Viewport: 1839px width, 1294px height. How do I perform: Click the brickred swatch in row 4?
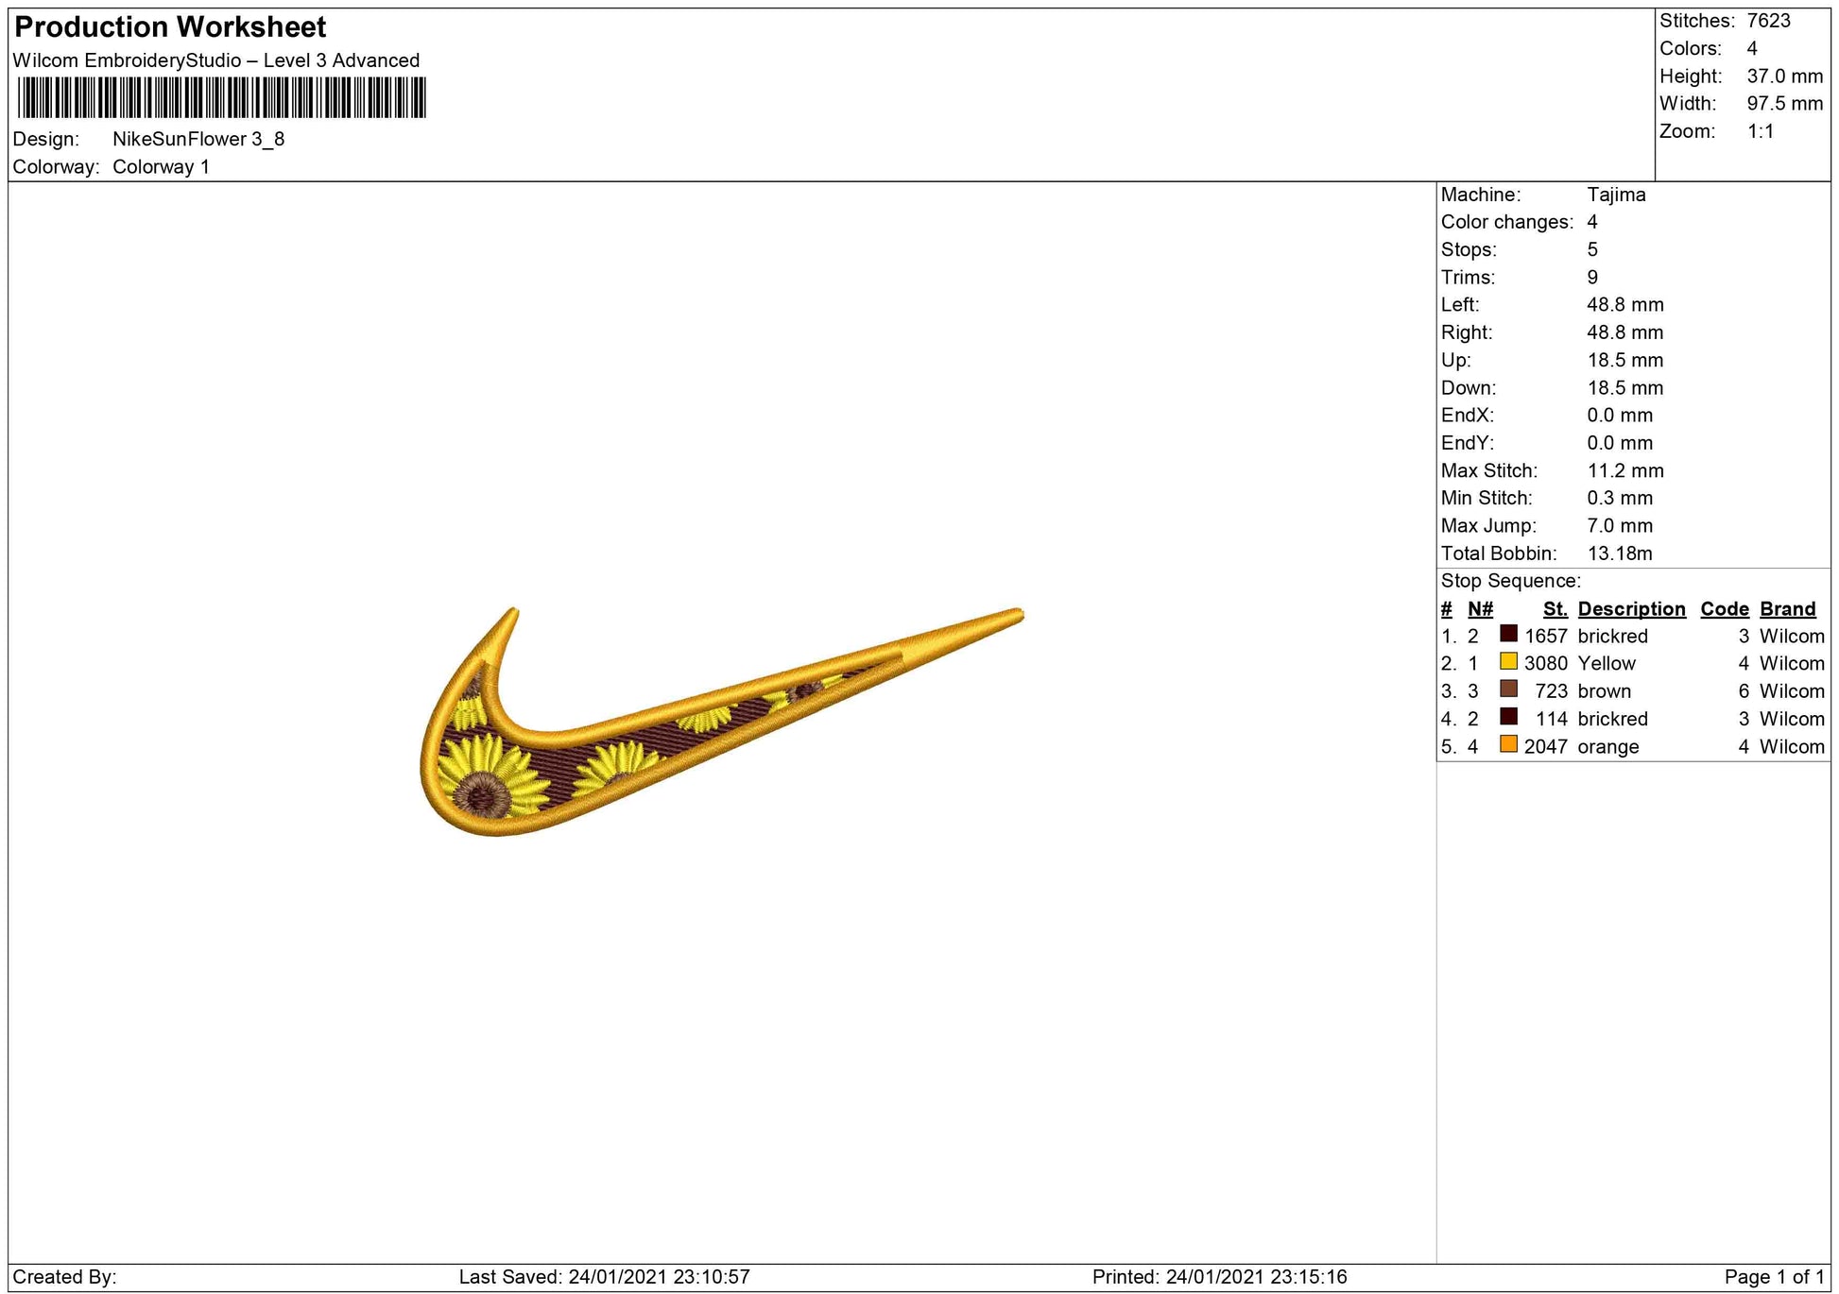(x=1508, y=717)
